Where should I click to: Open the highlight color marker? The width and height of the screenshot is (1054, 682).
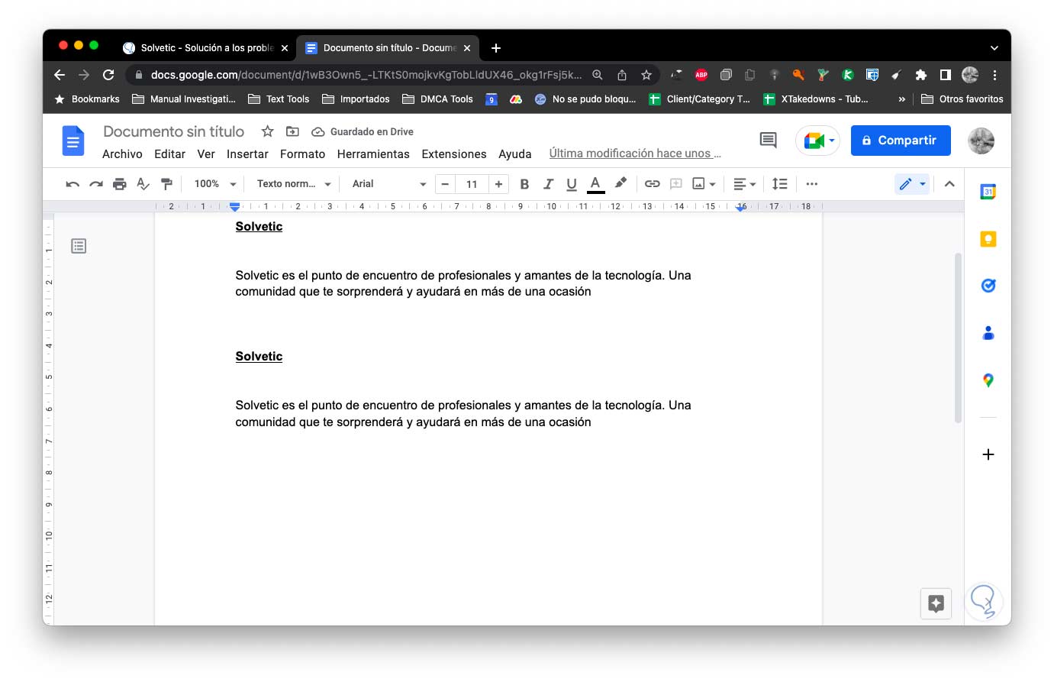620,183
